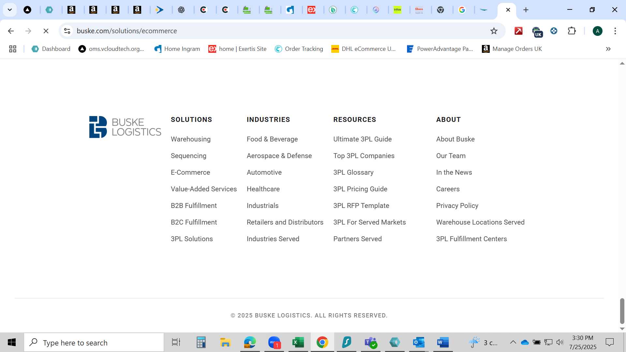Switch to the Exertis tab
The image size is (626, 352).
tap(311, 10)
